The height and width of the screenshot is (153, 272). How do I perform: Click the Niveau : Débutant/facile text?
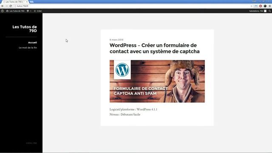[x=125, y=114]
